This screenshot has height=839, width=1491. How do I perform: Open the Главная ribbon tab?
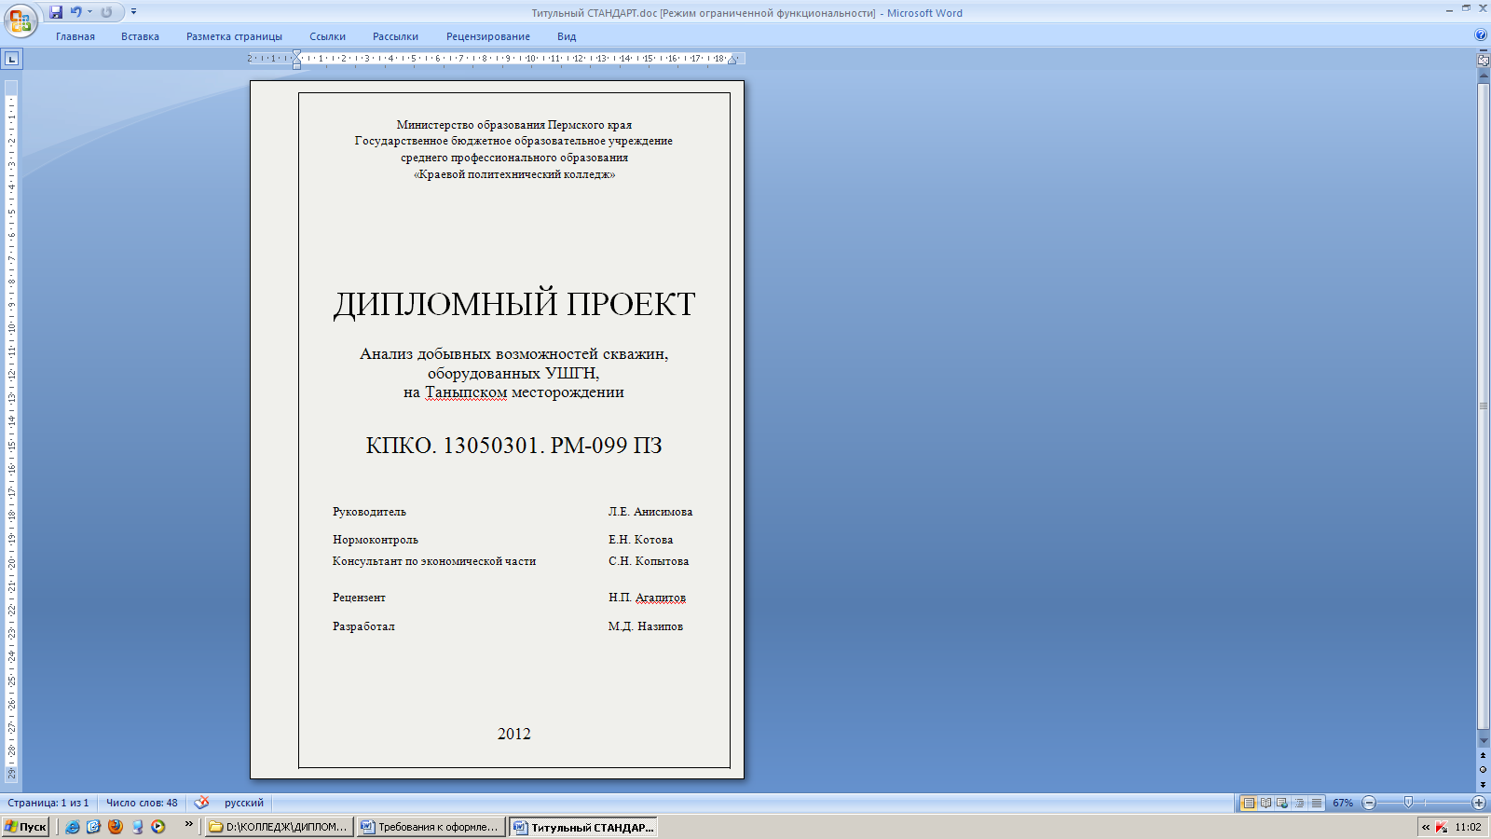tap(75, 36)
